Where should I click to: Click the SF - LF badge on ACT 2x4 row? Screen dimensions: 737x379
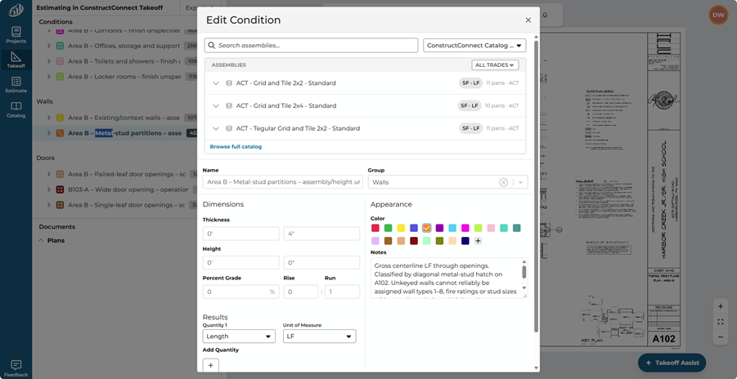(470, 105)
